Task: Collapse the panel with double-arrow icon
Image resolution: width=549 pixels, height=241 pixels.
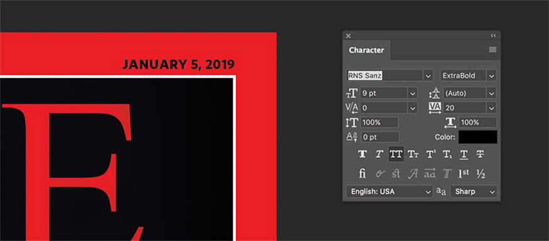Action: click(493, 36)
